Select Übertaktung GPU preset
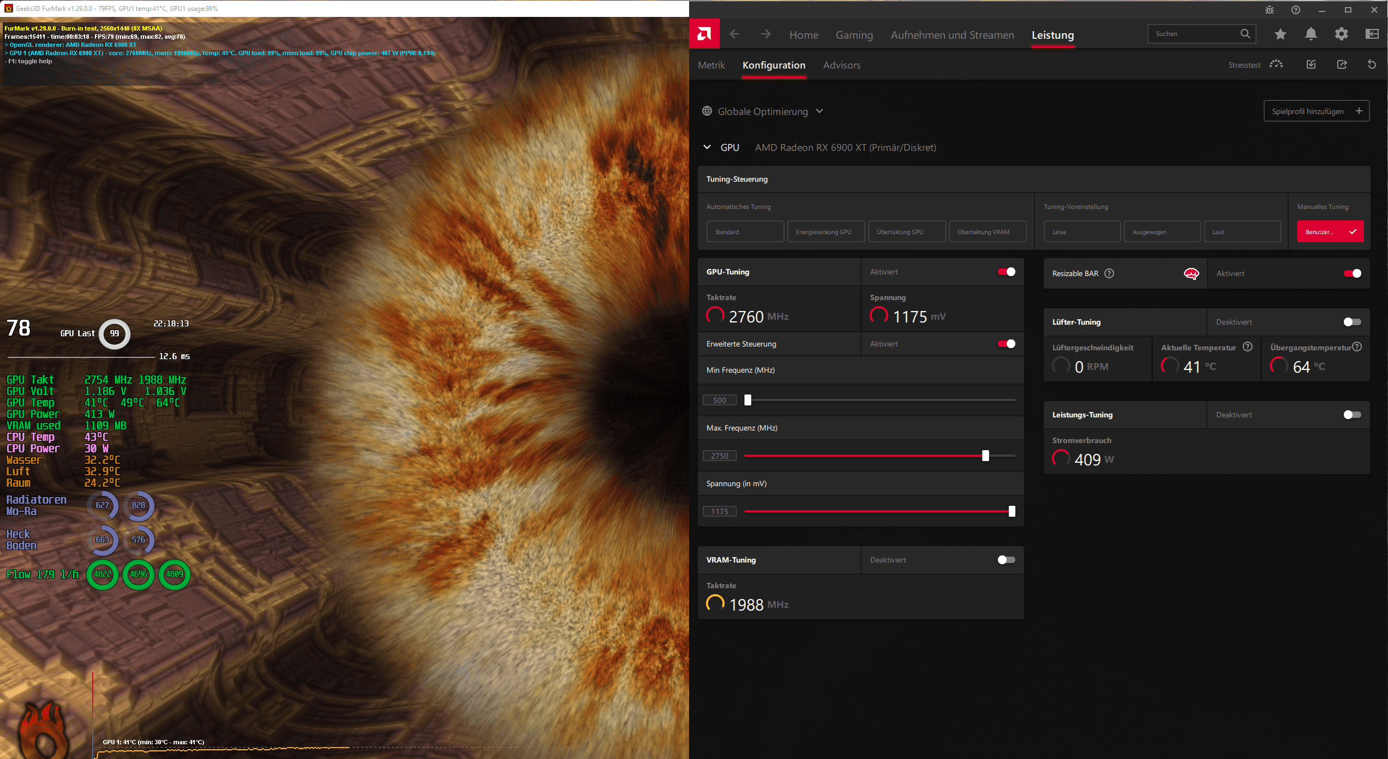This screenshot has height=759, width=1388. pos(907,231)
